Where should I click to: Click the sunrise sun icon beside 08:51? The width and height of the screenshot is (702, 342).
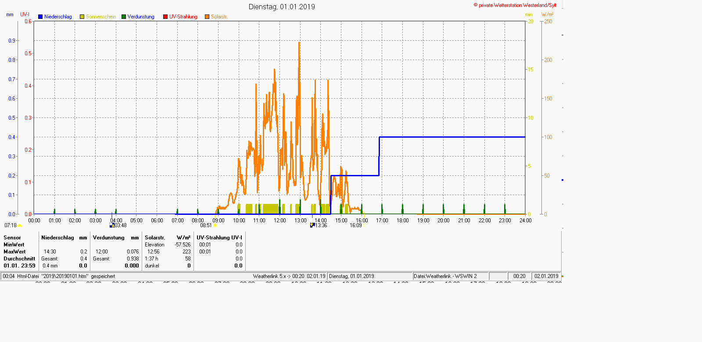pos(215,225)
